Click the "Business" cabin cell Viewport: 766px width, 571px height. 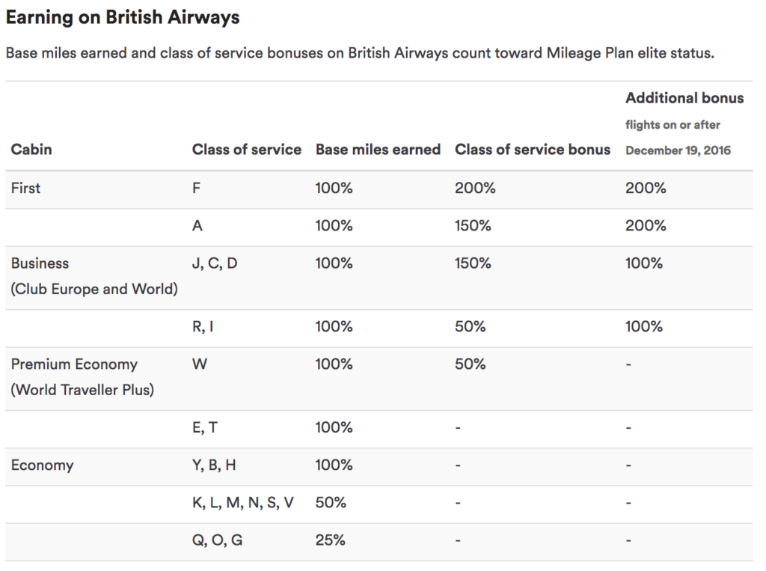click(40, 263)
